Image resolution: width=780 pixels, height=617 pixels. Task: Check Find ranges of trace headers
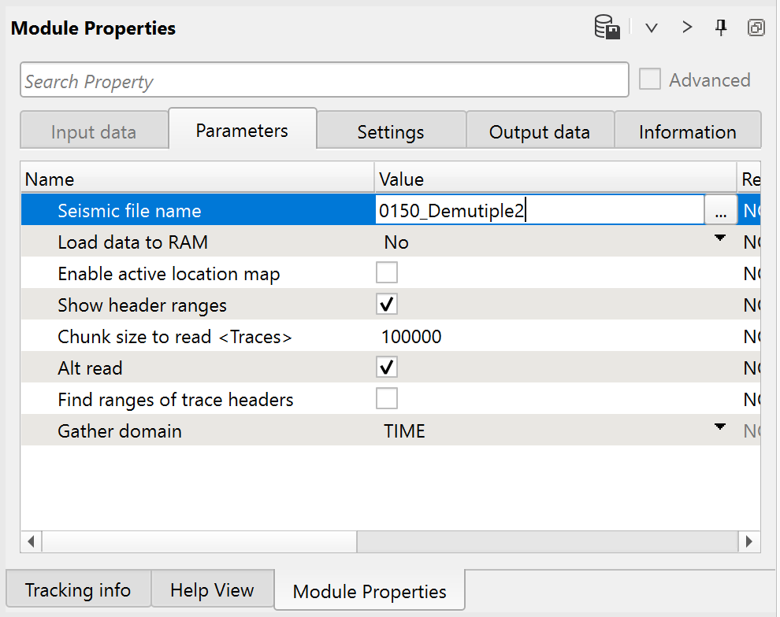tap(387, 399)
